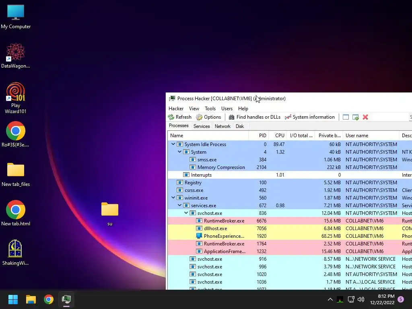The image size is (412, 309).
Task: Select smss.exe process row
Action: (x=290, y=160)
